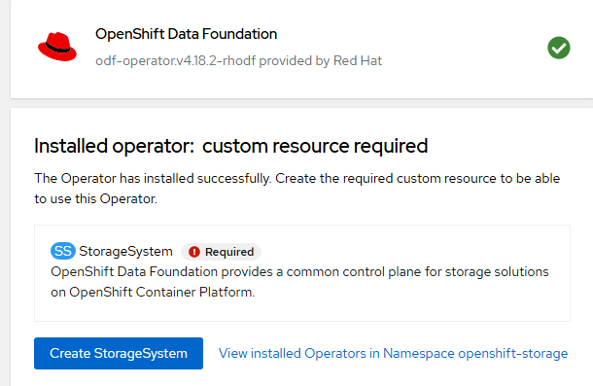Create a StorageSystem with the blue button
593x386 pixels.
click(x=119, y=353)
